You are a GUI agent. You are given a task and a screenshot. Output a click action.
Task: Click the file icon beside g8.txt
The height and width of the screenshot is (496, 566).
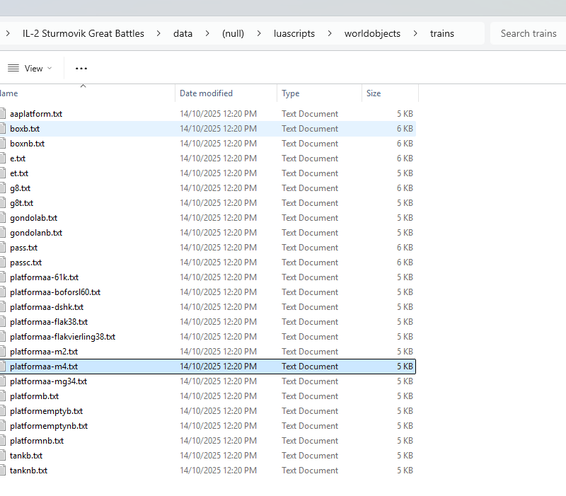point(2,188)
